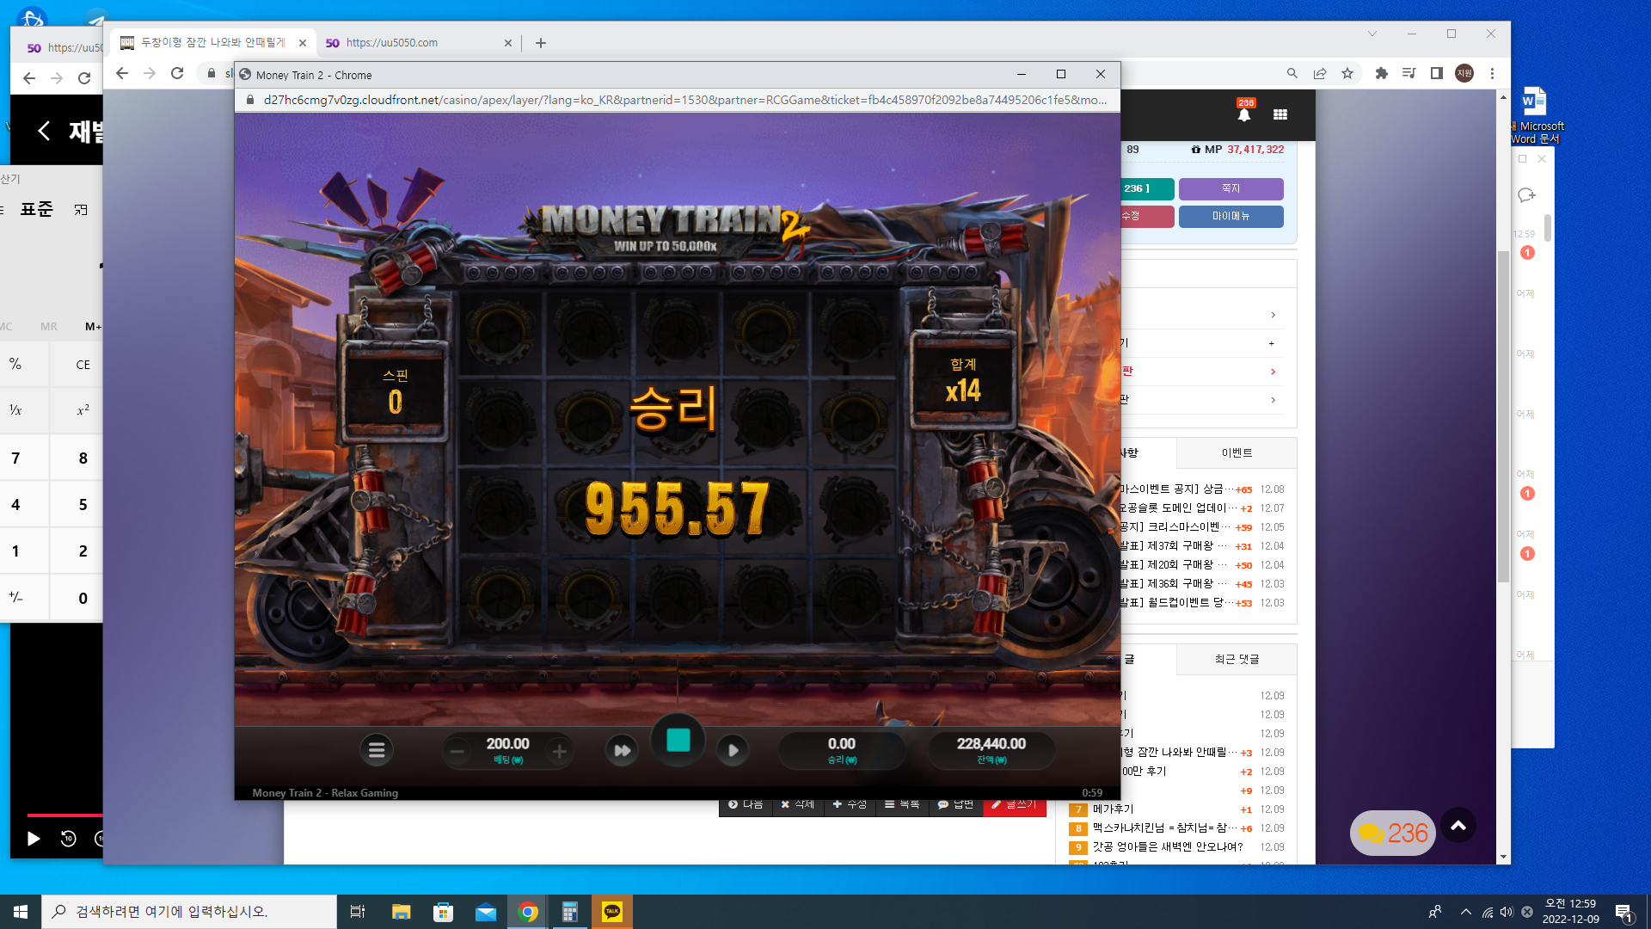Start autoplay in Money Train 2

(733, 750)
